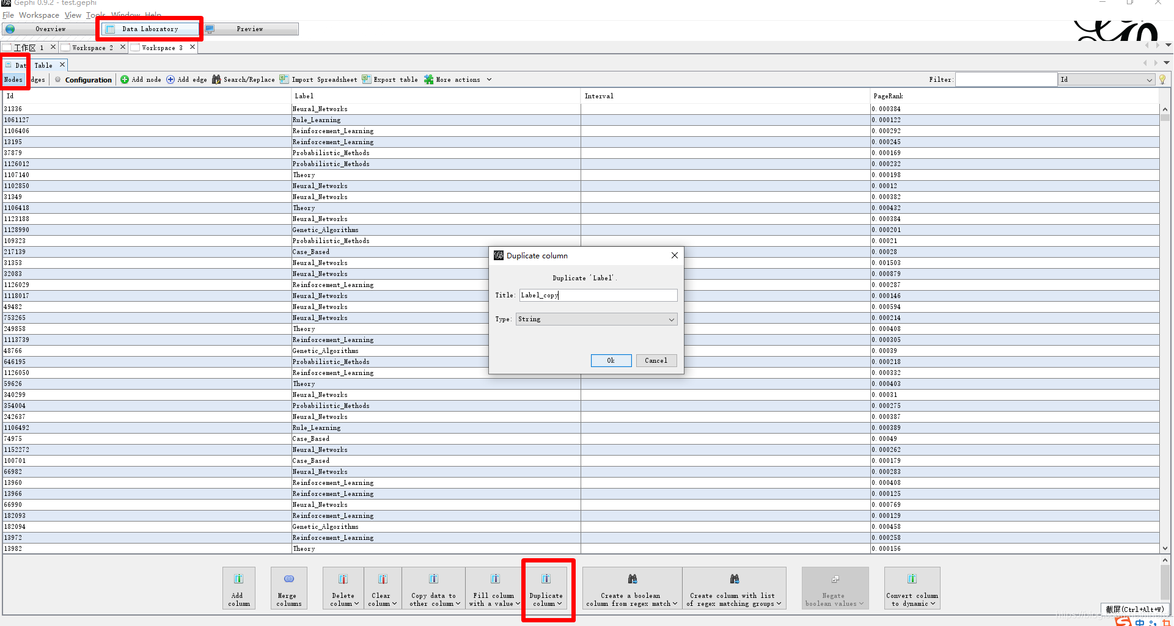
Task: Click the Add edge icon
Action: tap(171, 79)
